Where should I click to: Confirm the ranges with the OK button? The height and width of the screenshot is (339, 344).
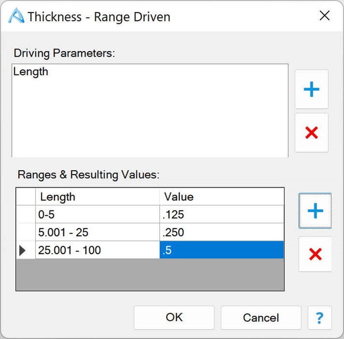[174, 318]
